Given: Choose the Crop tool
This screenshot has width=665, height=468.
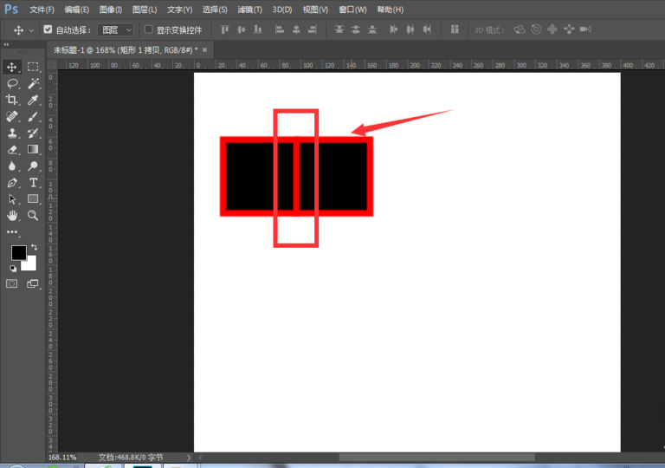Looking at the screenshot, I should point(12,100).
